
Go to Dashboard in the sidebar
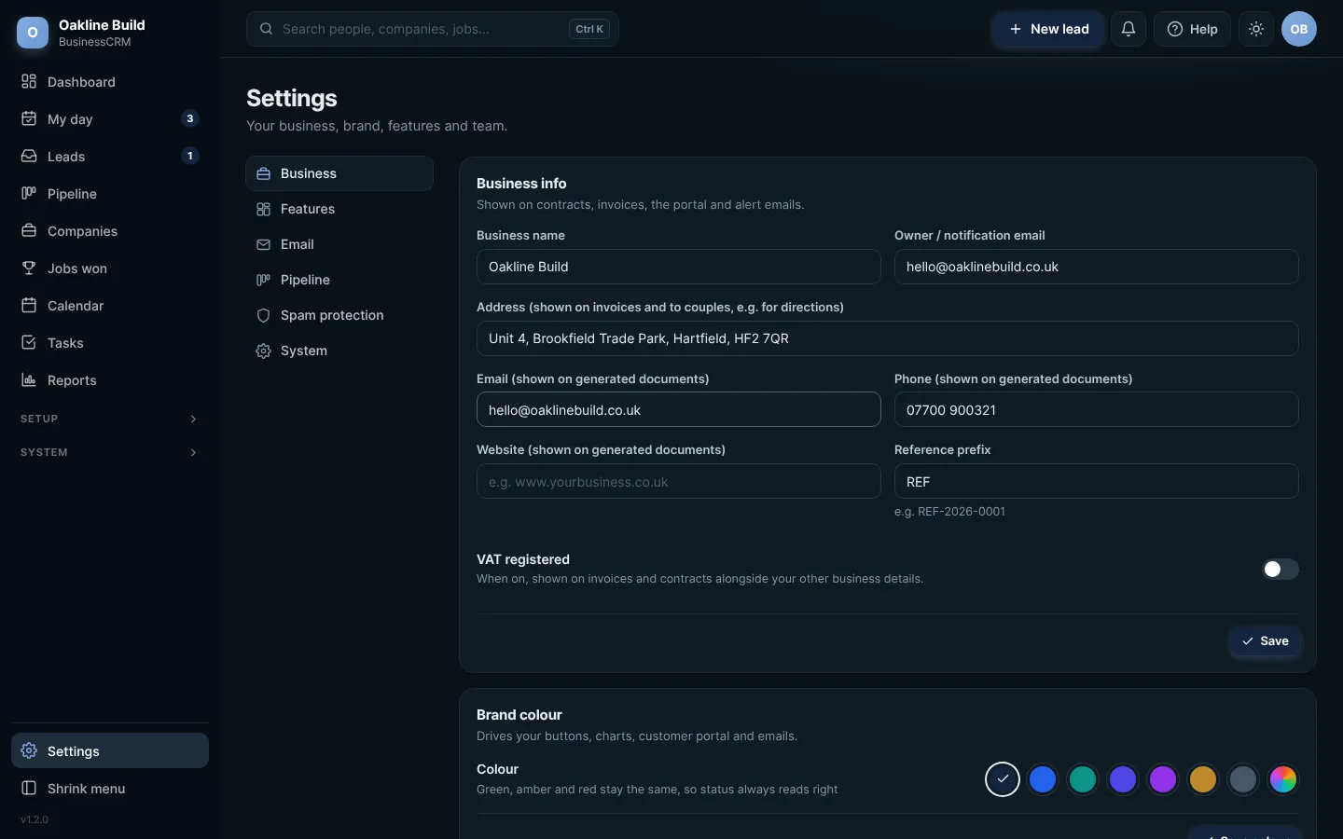coord(110,81)
